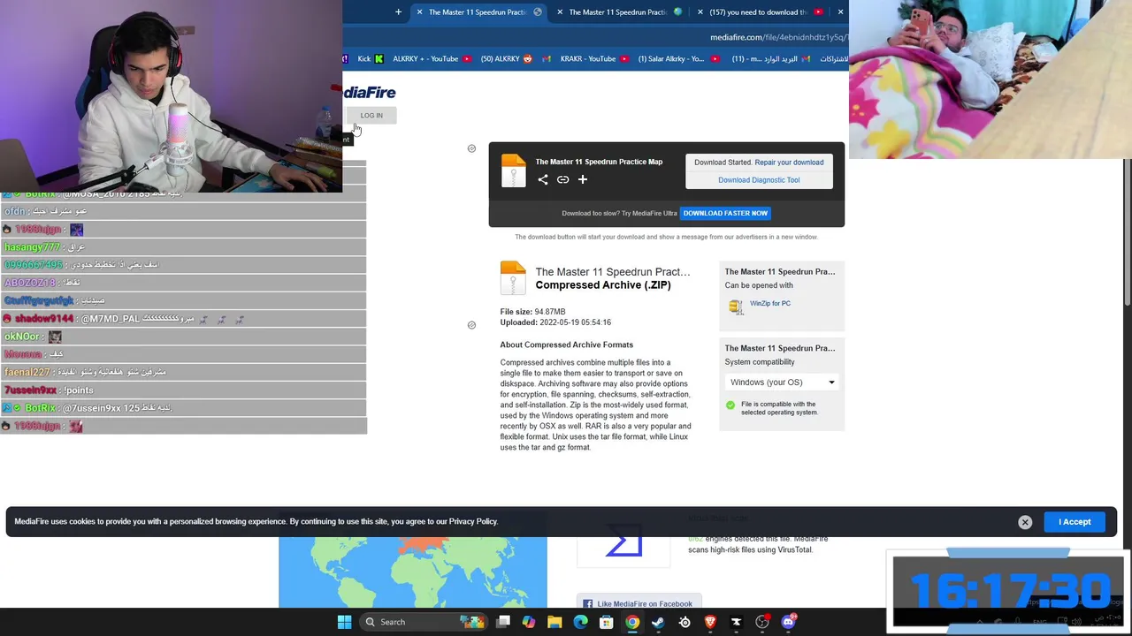1132x636 pixels.
Task: Switch to the (157) YouTube tab
Action: (x=759, y=11)
